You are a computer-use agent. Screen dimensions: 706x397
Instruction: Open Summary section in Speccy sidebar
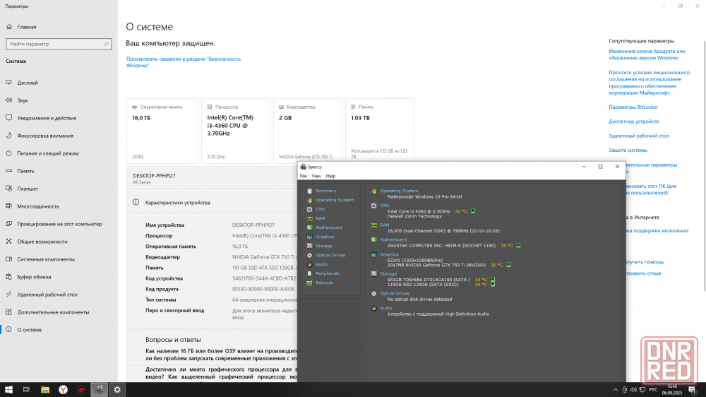[x=325, y=191]
